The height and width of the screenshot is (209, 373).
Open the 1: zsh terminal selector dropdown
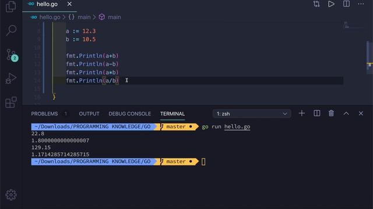pos(252,114)
